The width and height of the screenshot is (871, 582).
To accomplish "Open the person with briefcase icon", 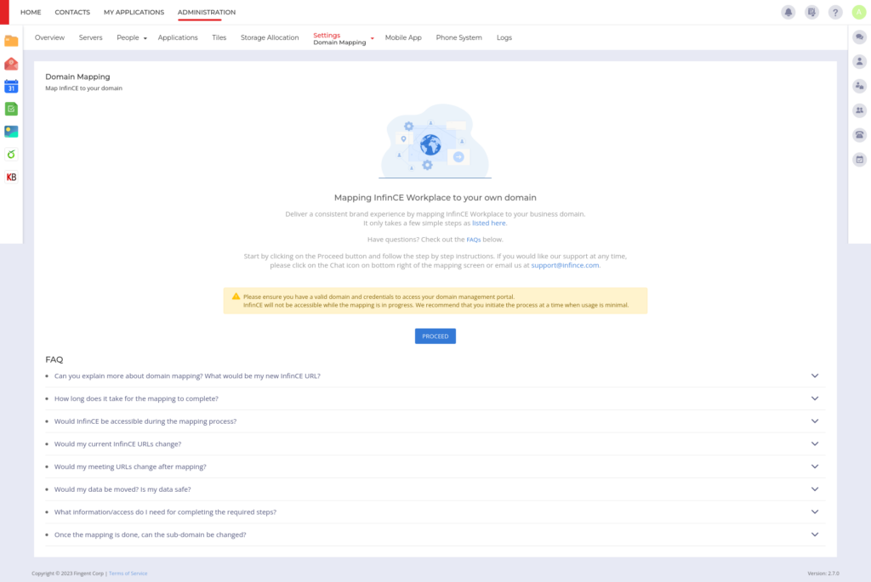I will (859, 86).
